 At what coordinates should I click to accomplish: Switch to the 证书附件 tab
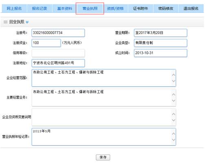141,9
